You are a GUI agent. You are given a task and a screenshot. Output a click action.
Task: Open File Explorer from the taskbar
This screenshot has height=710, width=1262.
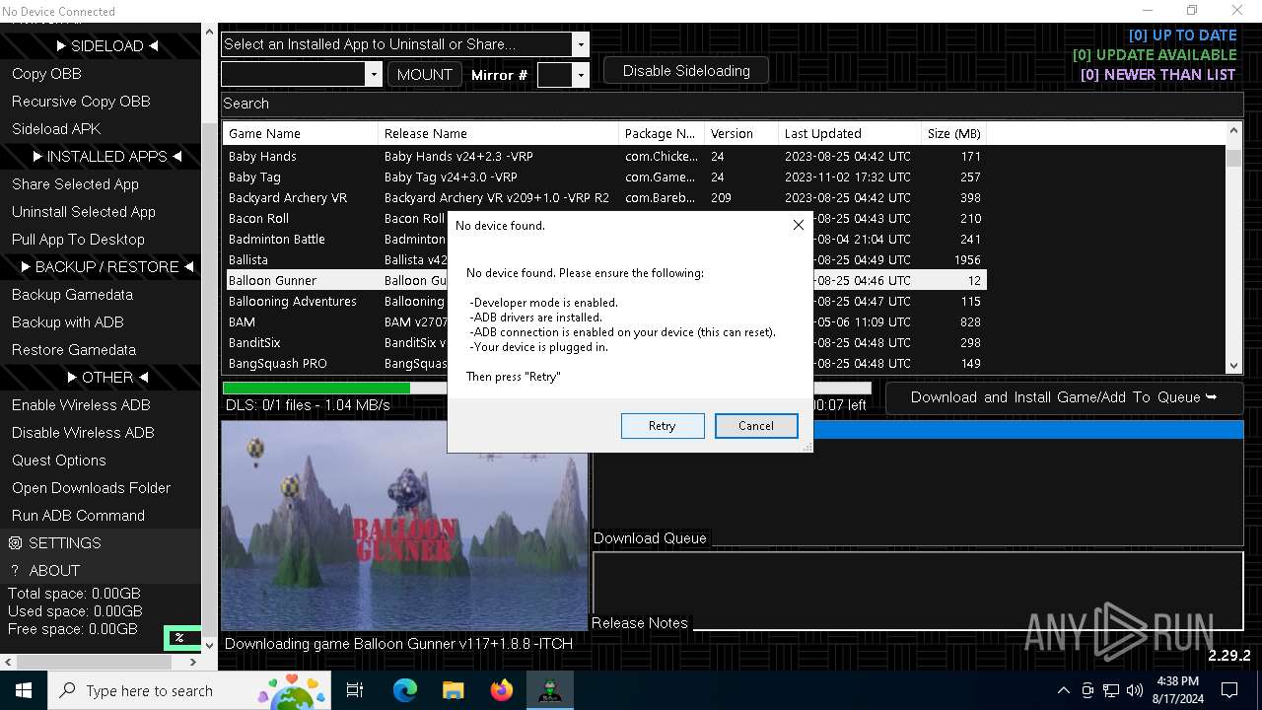pyautogui.click(x=454, y=690)
